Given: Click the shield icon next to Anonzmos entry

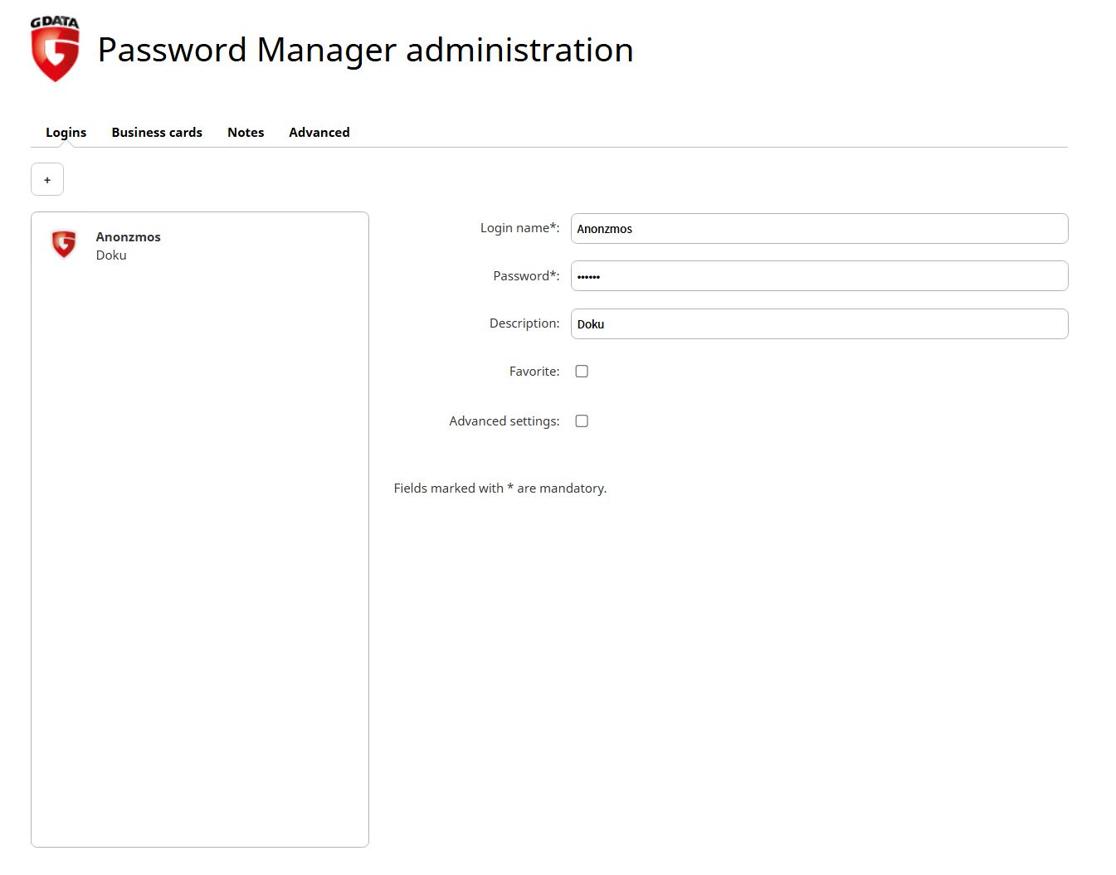Looking at the screenshot, I should [x=64, y=244].
